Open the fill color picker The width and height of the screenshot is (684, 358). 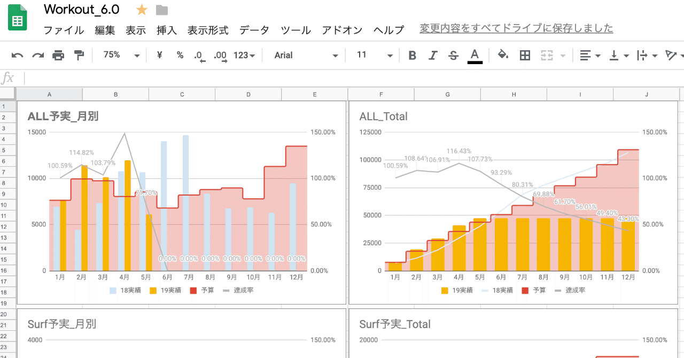point(503,55)
